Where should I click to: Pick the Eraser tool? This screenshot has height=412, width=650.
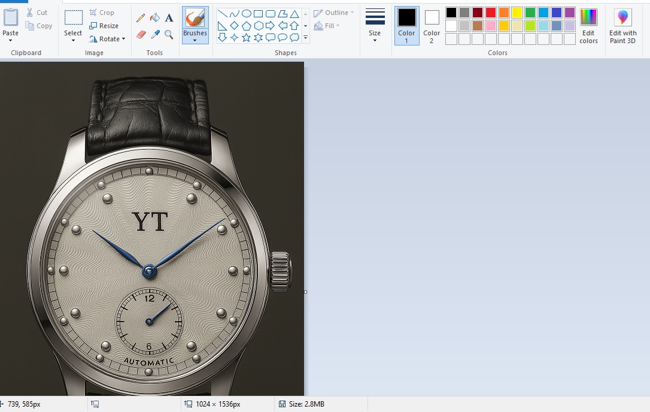pyautogui.click(x=141, y=35)
